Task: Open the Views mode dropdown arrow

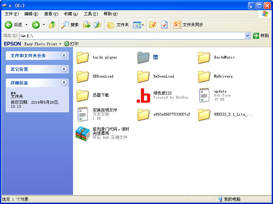Action: (x=143, y=25)
